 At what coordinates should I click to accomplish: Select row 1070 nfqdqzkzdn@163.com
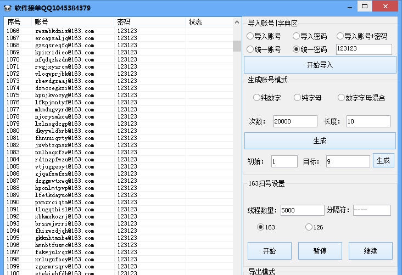click(x=119, y=59)
